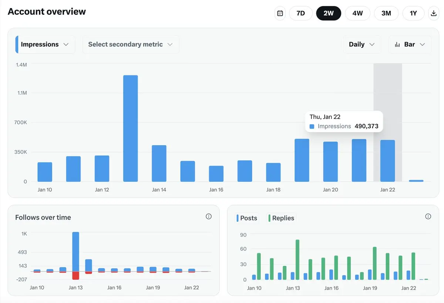Click the blue Impressions swatch in tooltip
This screenshot has height=303, width=444.
[312, 126]
